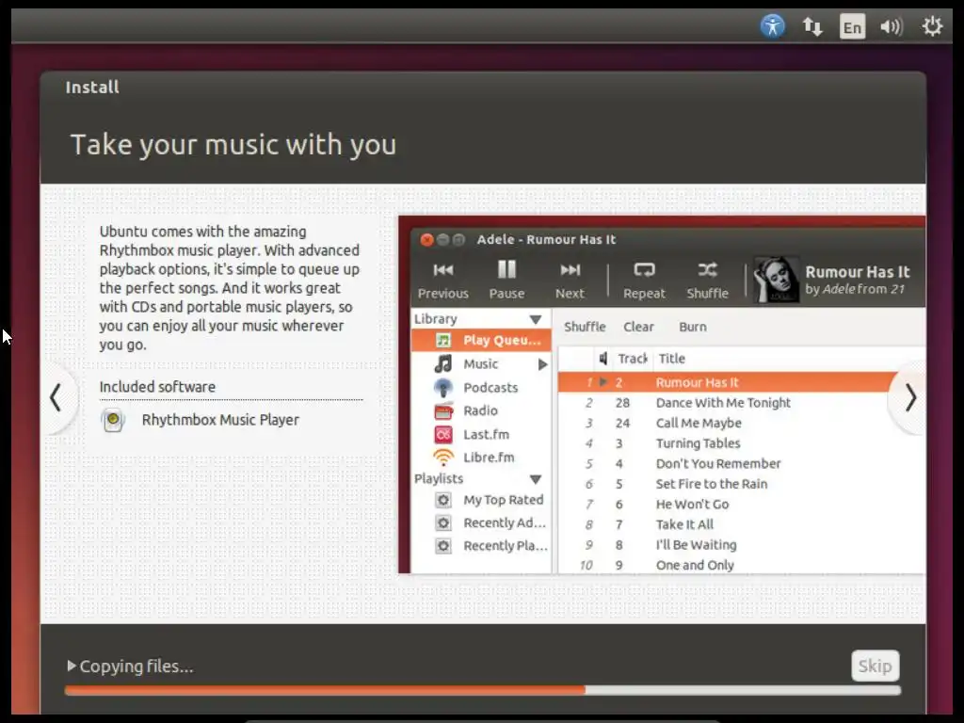Close the Rhythmbox window with red button

click(426, 240)
